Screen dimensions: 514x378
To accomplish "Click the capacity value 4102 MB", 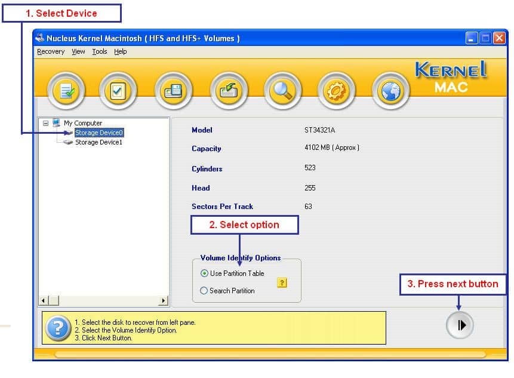I will [332, 147].
